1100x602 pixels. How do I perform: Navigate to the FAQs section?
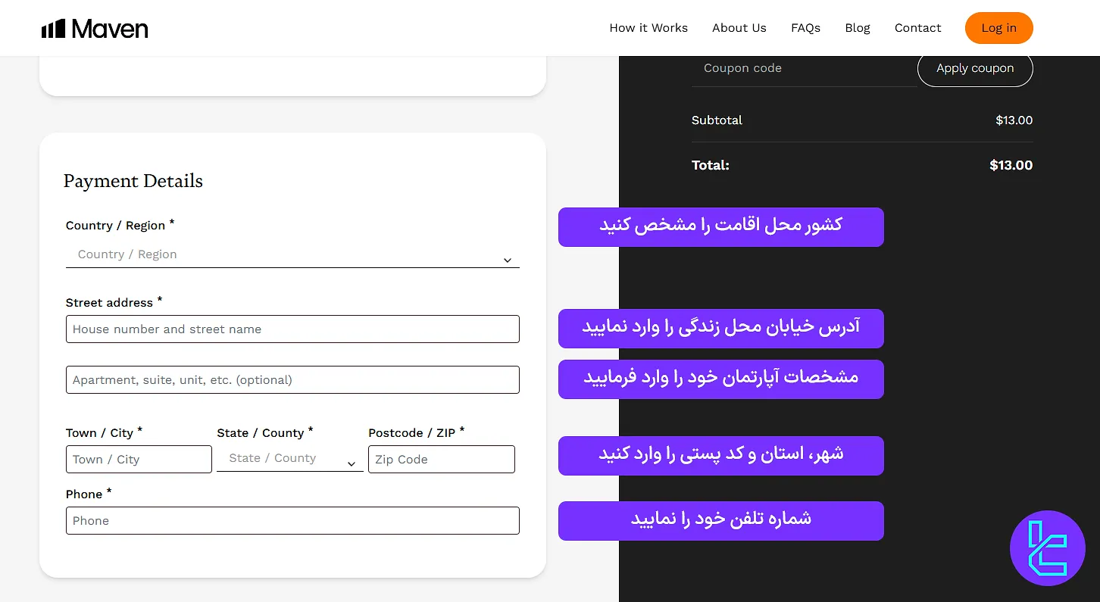[805, 28]
